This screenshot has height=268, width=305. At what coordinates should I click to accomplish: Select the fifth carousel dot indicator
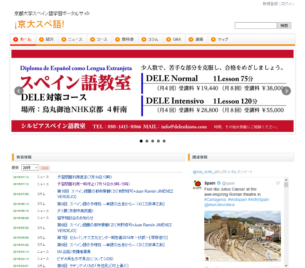tap(164, 141)
